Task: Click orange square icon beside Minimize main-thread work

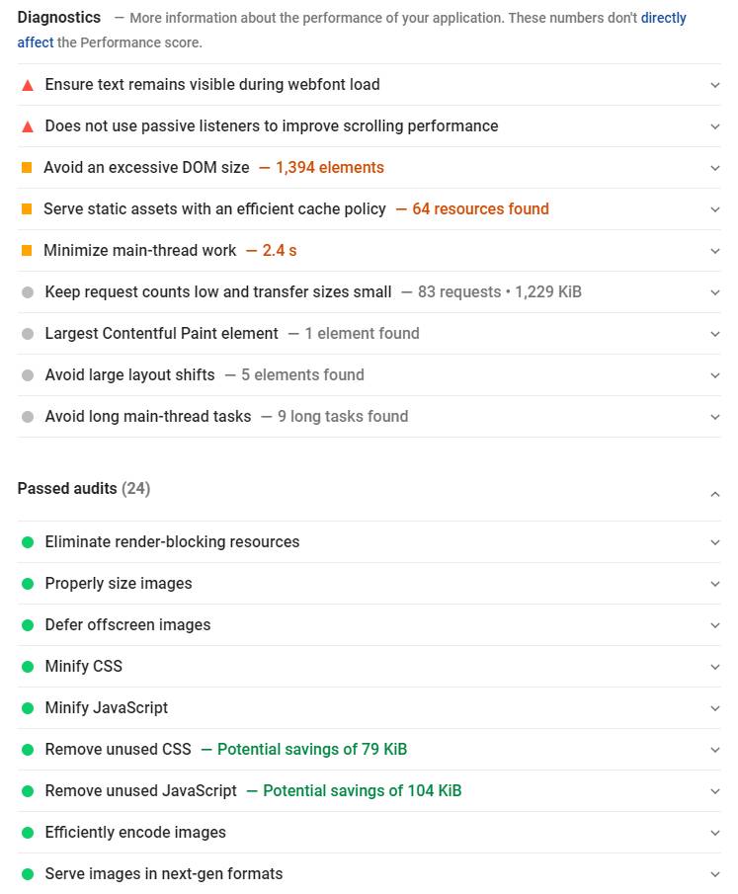Action: (x=28, y=251)
